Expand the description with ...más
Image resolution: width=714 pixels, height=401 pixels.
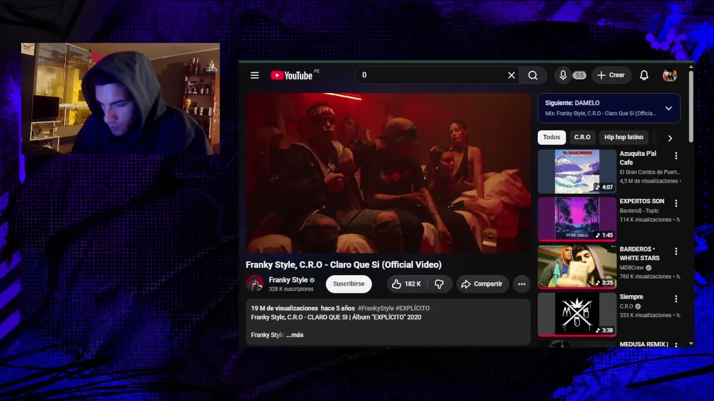pos(295,335)
